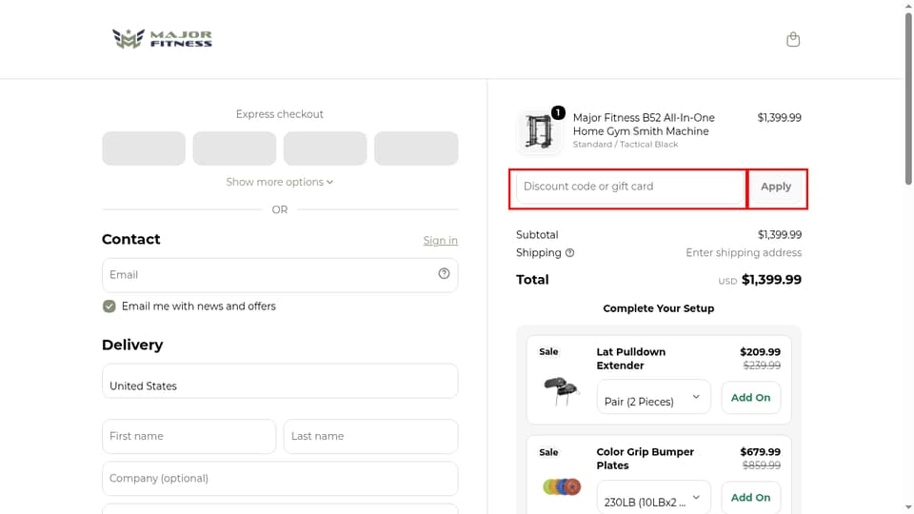Screen dimensions: 914x514
Task: Expand Show more options
Action: 280,182
